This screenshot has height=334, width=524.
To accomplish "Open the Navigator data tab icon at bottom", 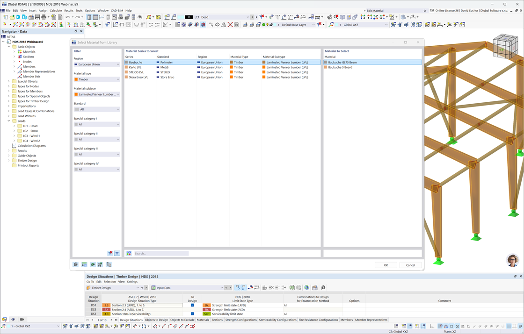I will click(x=4, y=320).
